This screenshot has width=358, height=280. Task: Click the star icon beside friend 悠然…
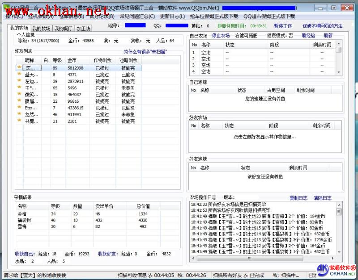[x=19, y=113]
